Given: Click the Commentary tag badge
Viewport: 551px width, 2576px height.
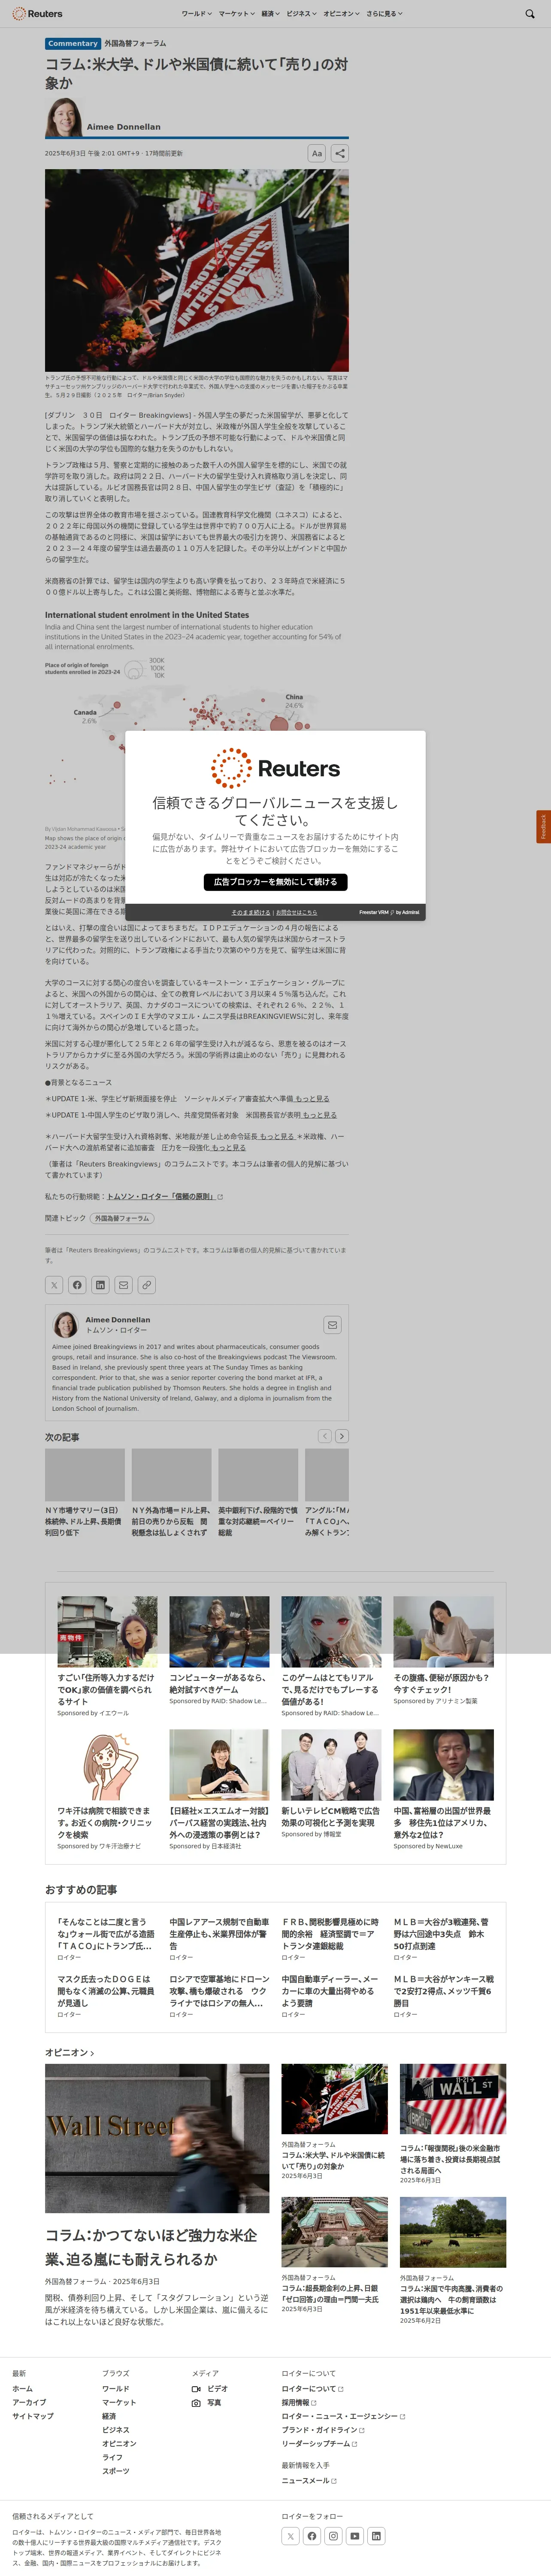Looking at the screenshot, I should click(73, 43).
